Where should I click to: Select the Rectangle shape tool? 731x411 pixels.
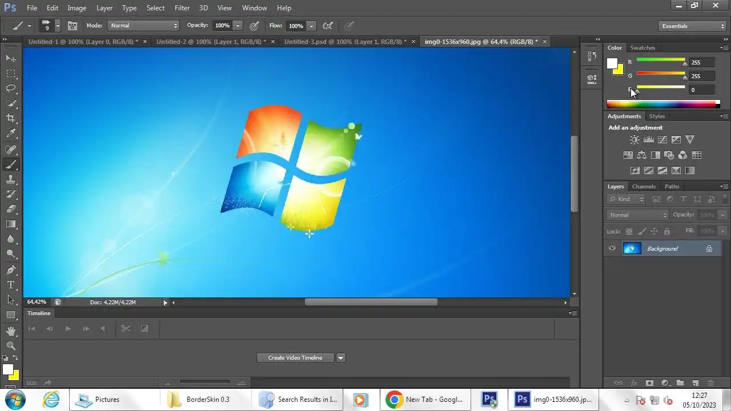11,315
